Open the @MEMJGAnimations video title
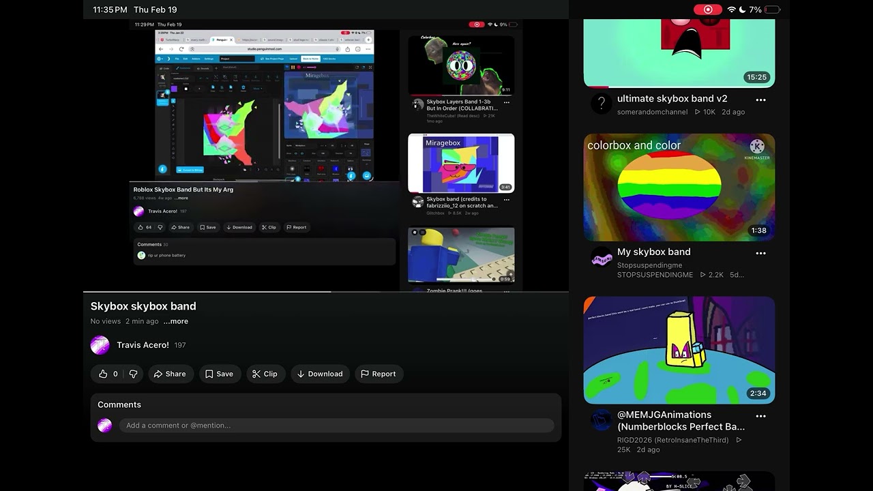This screenshot has height=491, width=873. tap(681, 420)
